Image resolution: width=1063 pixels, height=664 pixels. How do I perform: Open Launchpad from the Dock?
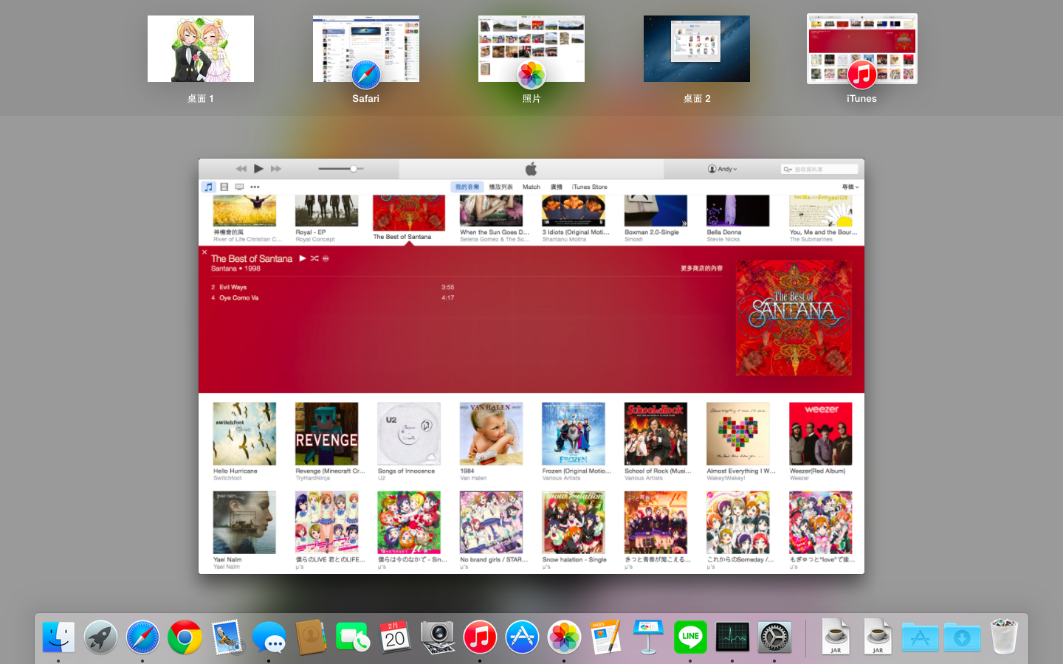click(x=100, y=637)
